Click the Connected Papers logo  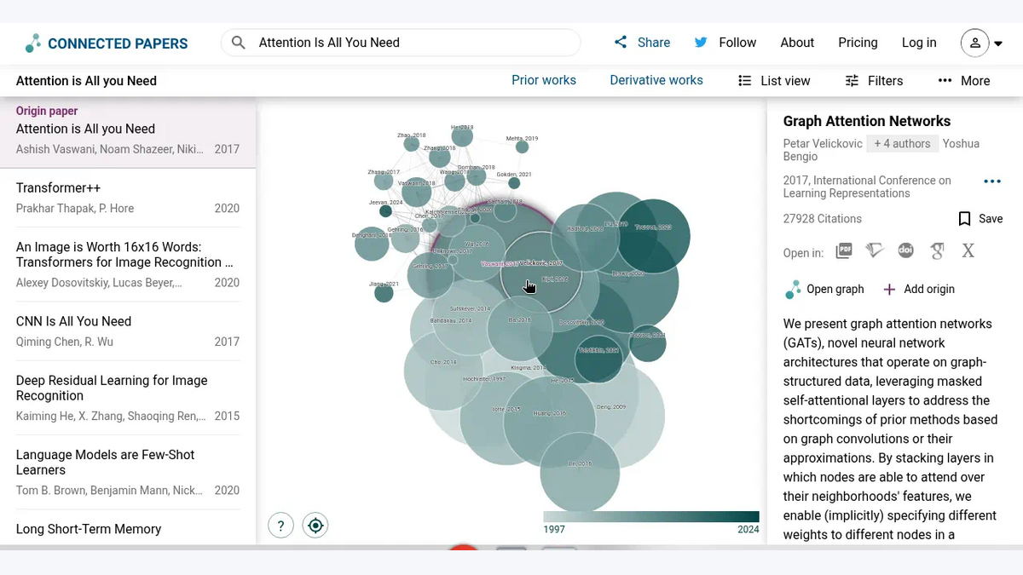[x=107, y=43]
